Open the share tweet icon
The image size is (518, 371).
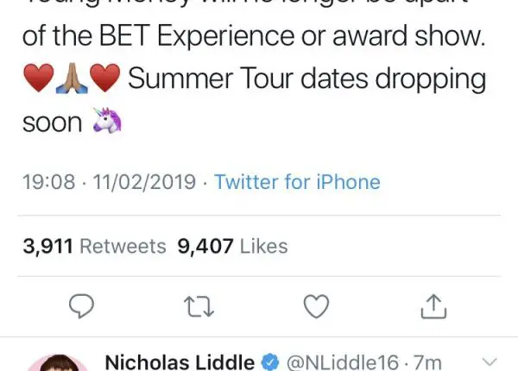[x=433, y=306]
